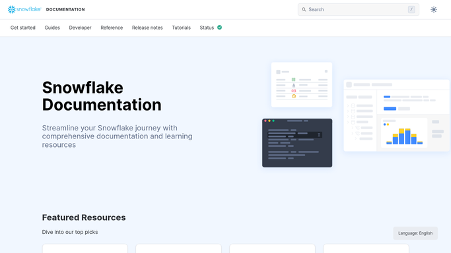Image resolution: width=451 pixels, height=253 pixels.
Task: Click into the Search documentation field
Action: 359,9
